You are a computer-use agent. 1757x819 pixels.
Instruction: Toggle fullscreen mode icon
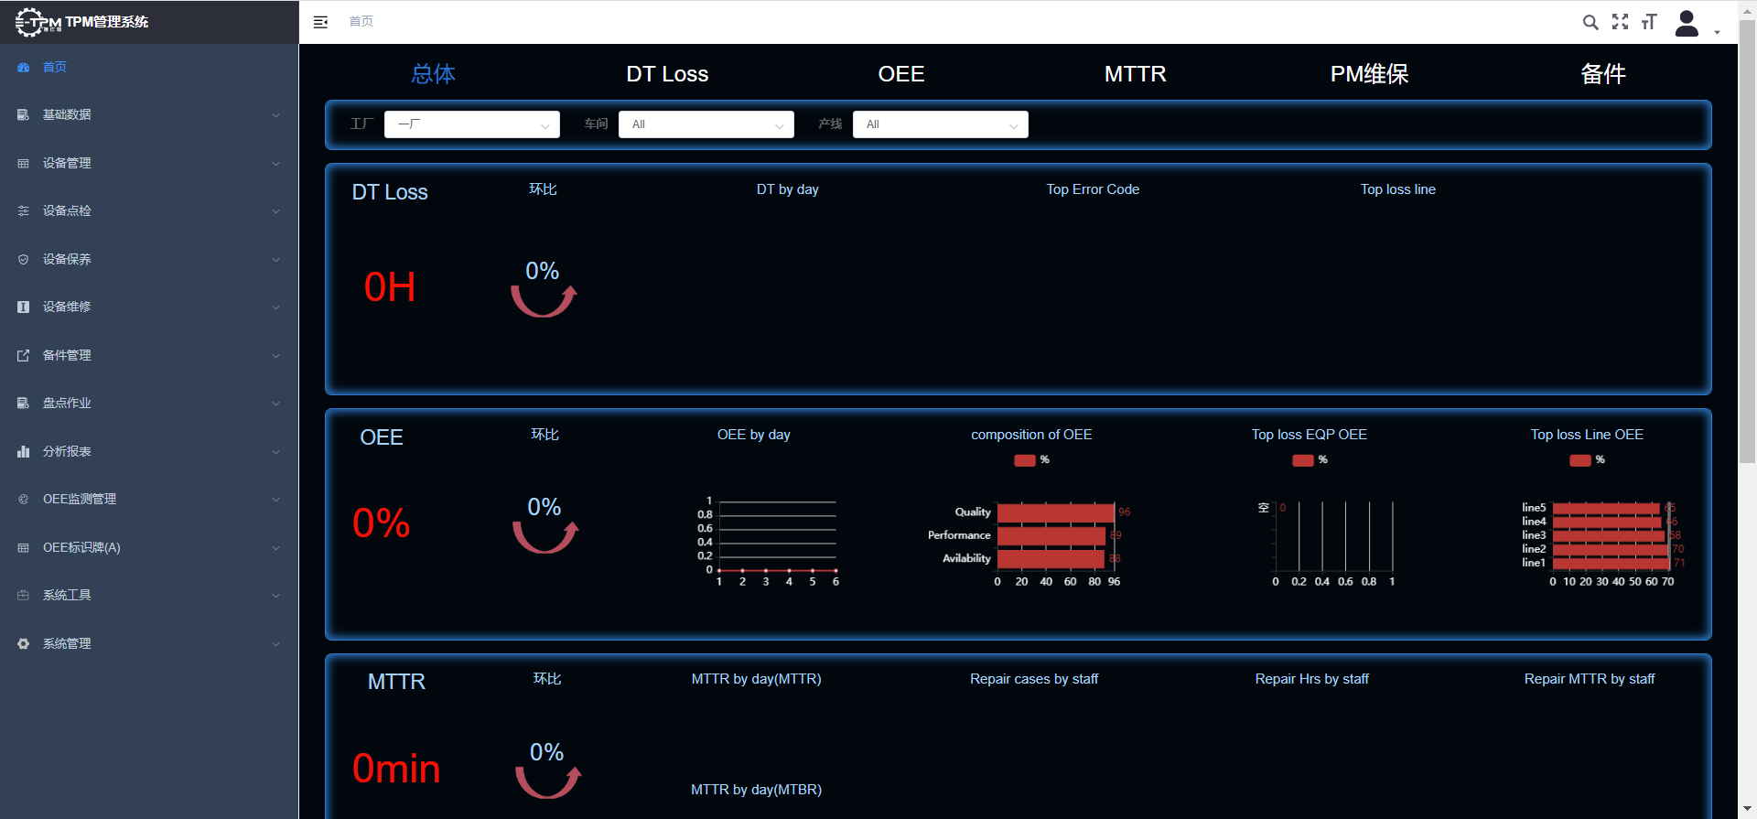[1620, 21]
